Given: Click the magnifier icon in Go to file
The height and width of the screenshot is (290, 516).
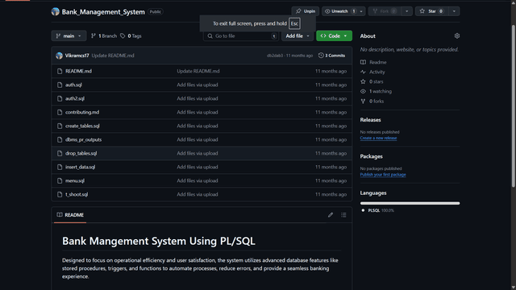Looking at the screenshot, I should [210, 35].
